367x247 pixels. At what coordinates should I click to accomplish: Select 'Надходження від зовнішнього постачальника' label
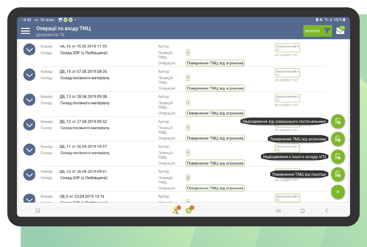(x=284, y=121)
